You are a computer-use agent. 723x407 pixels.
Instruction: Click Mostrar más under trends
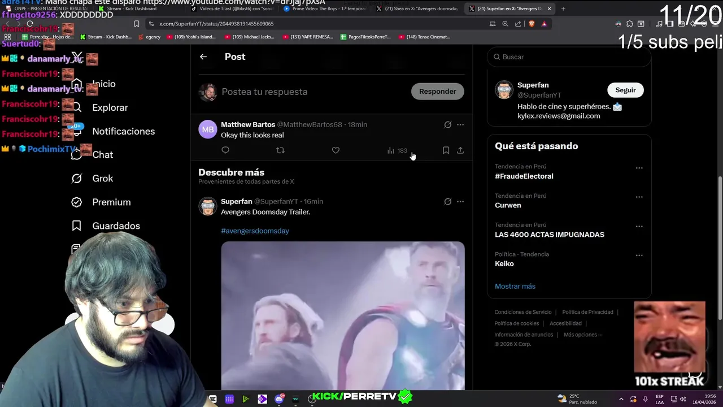point(515,286)
